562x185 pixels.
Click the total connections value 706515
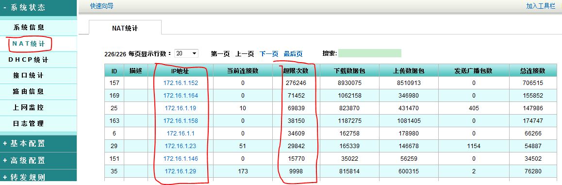tap(532, 83)
